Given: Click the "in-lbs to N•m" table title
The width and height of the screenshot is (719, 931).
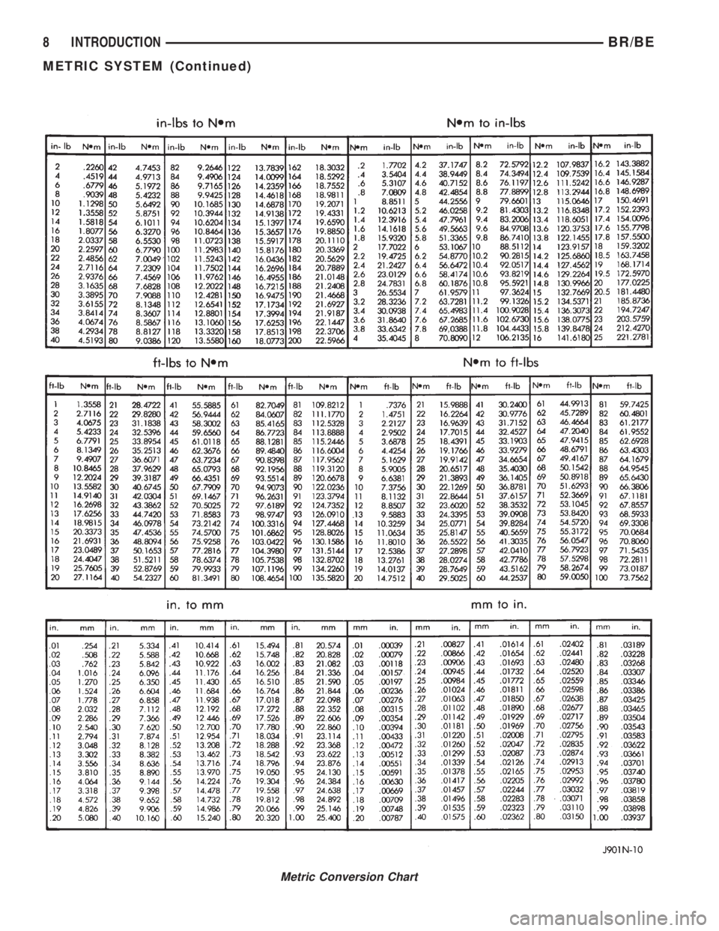Looking at the screenshot, I should point(197,122).
